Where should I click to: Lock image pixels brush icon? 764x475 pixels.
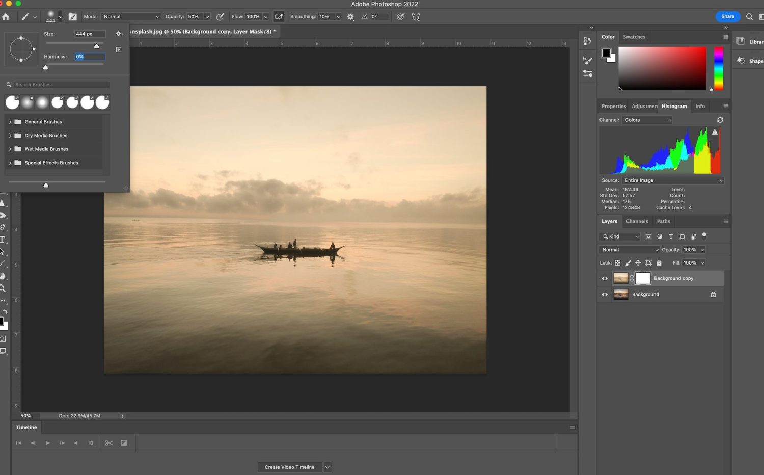click(628, 263)
